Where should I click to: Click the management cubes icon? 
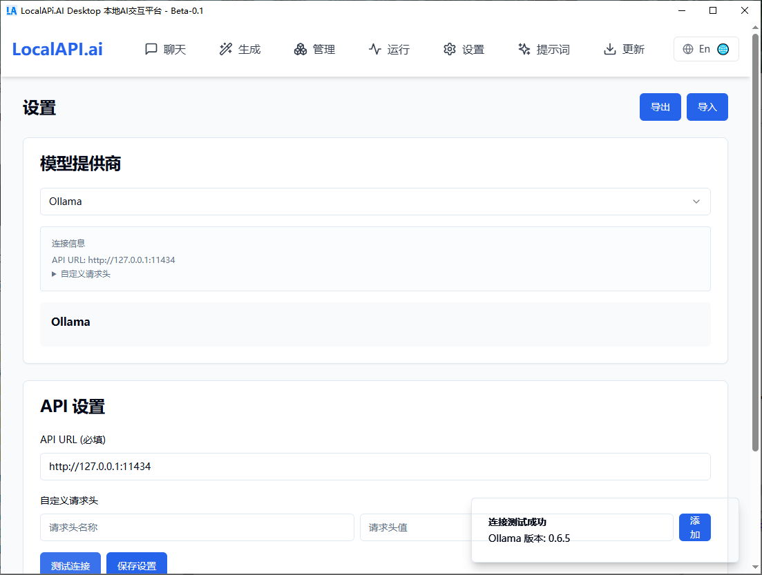tap(301, 49)
